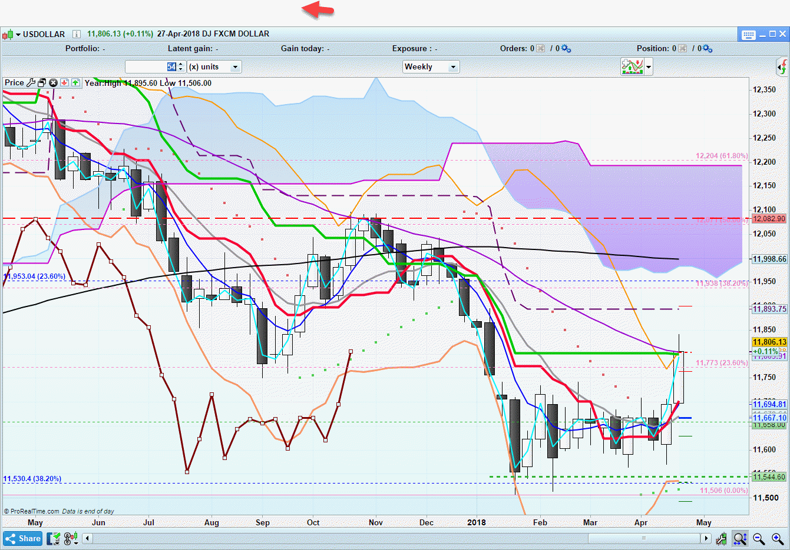Screen dimensions: 790x550
Task: Decrease the unit quantity with the down stepper
Action: (x=181, y=70)
